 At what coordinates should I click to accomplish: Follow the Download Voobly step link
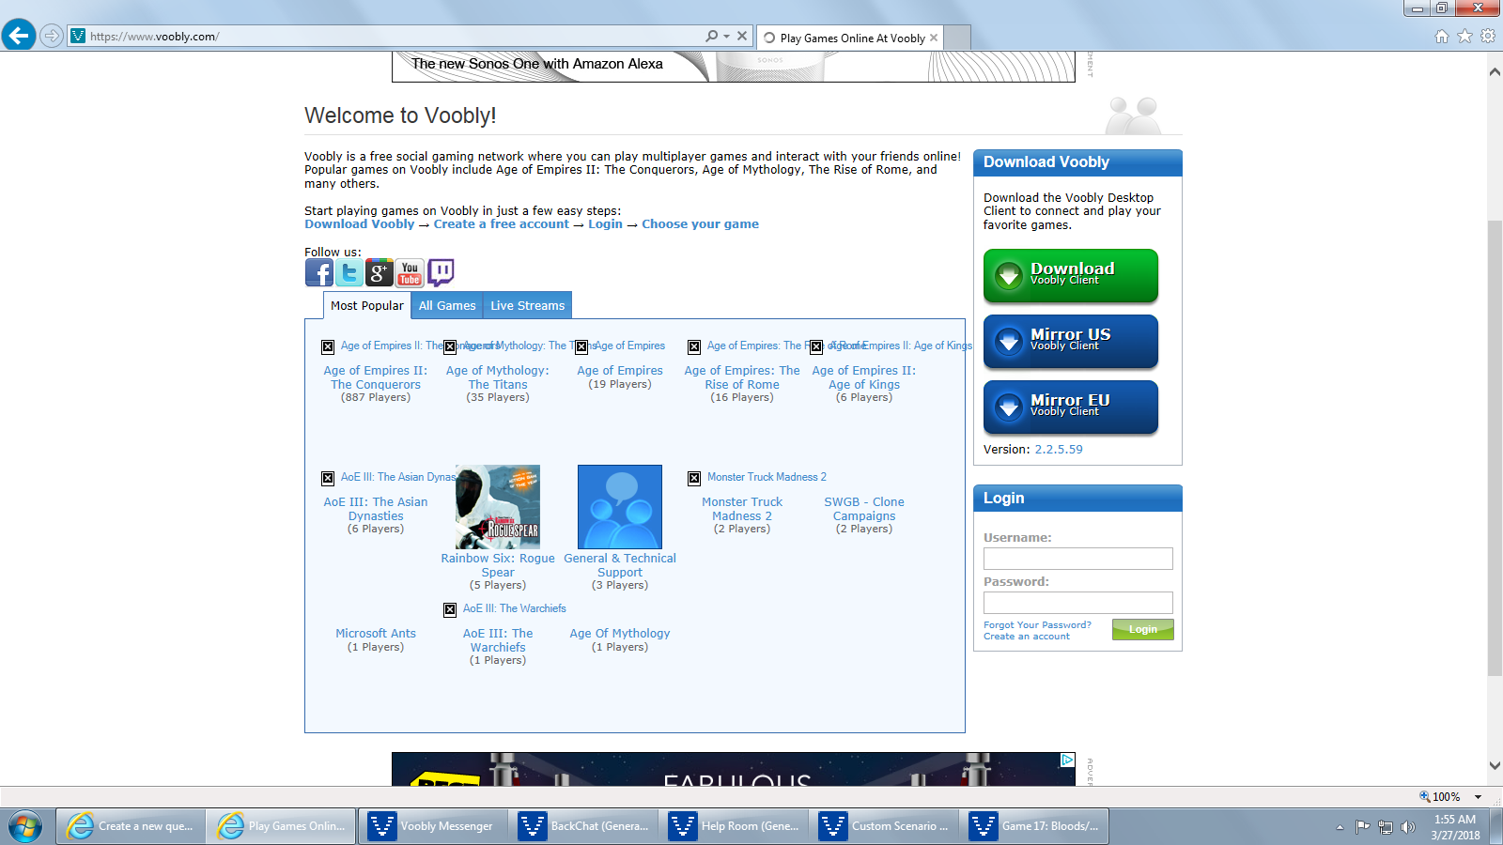click(360, 224)
